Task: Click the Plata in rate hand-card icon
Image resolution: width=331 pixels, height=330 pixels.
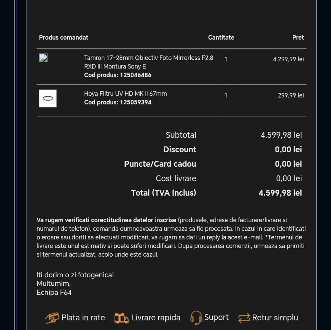Action: click(52, 318)
